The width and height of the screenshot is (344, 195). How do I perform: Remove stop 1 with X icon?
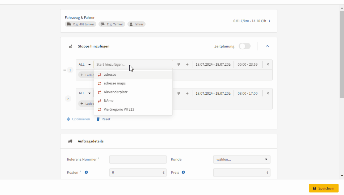coord(268,65)
